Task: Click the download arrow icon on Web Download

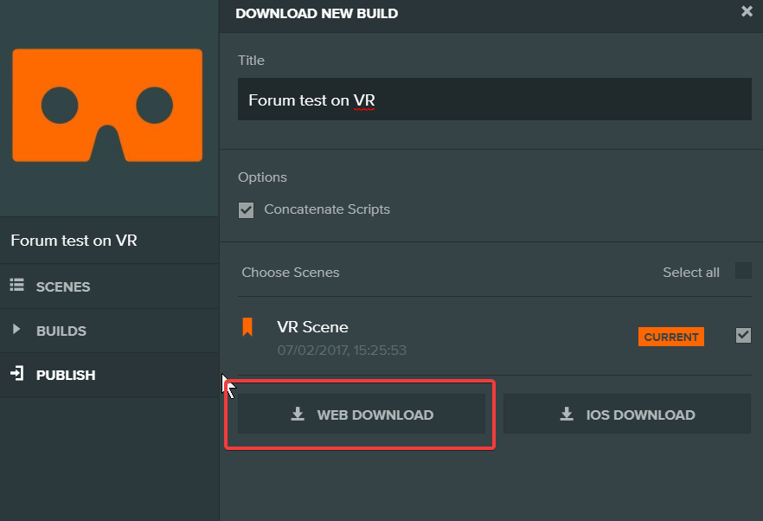Action: (298, 414)
